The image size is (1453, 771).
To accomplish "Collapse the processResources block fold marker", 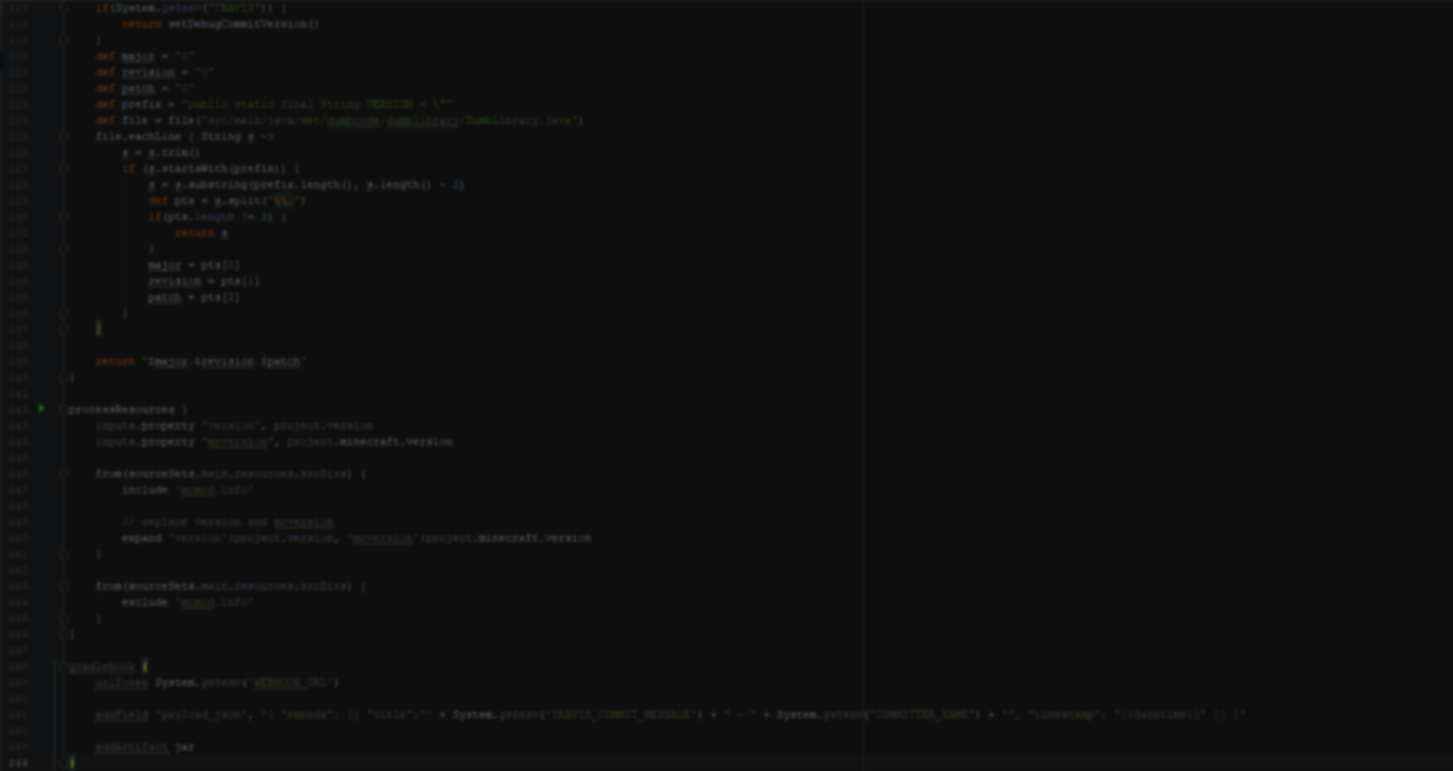I will click(x=63, y=410).
